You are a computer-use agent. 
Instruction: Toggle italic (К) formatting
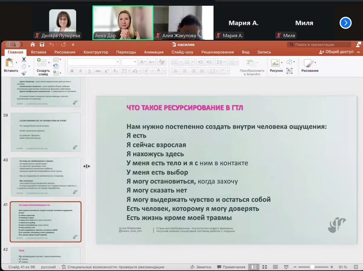(x=80, y=71)
